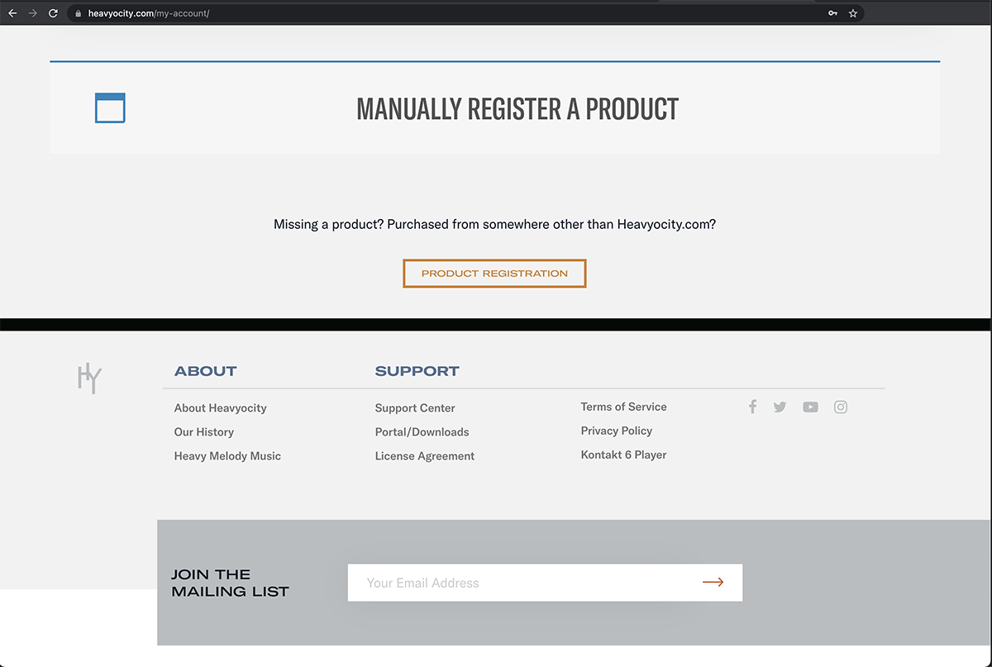Screen dimensions: 992x667
Task: Click the blue window icon beside heading
Action: point(110,108)
